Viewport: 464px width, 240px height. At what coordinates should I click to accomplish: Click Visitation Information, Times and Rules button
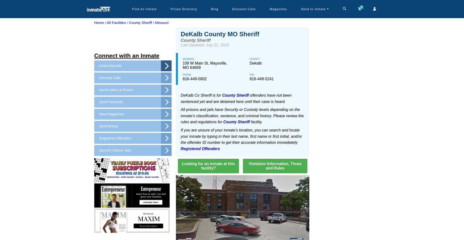(x=275, y=166)
